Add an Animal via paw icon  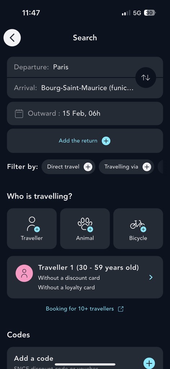[85, 228]
